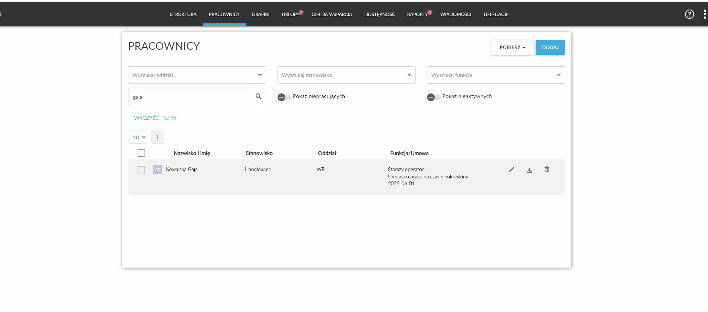The image size is (708, 312).
Task: Click the Dodaj button
Action: point(550,47)
